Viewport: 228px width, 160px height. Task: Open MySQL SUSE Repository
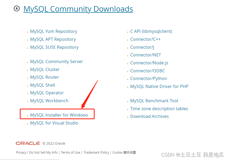click(x=54, y=47)
